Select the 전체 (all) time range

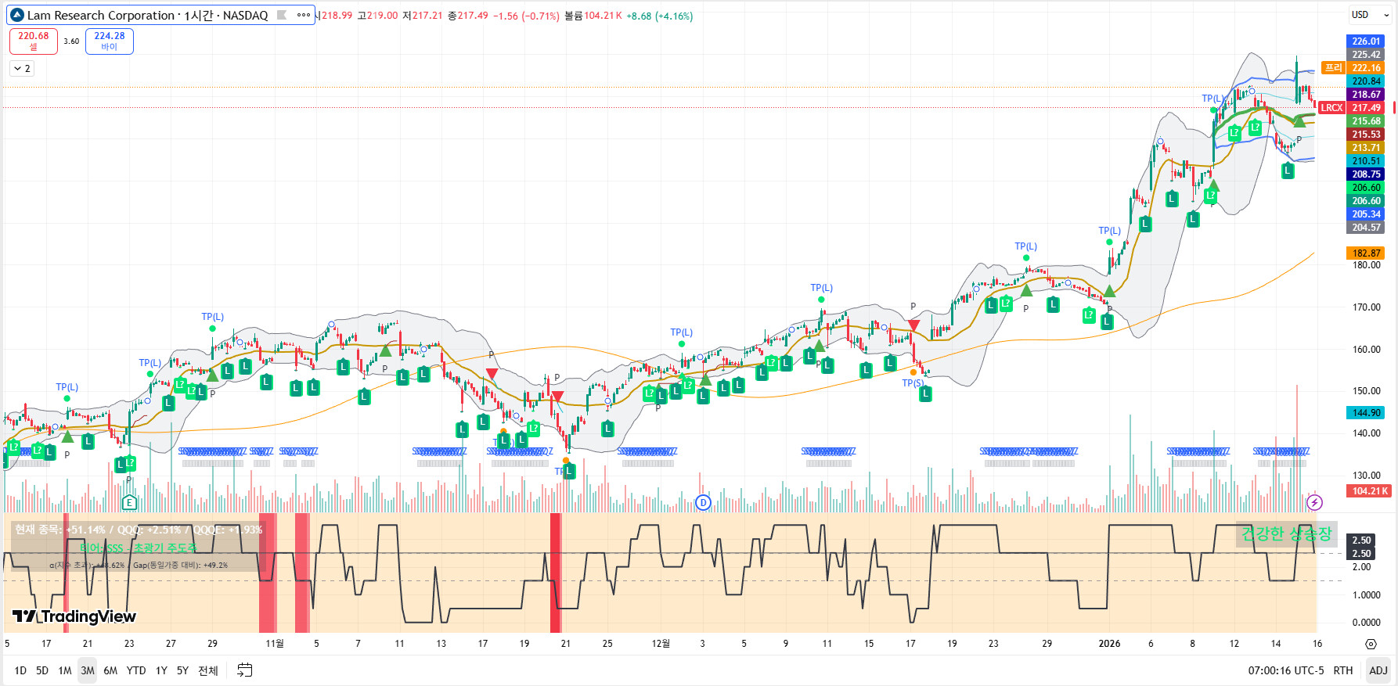[208, 670]
